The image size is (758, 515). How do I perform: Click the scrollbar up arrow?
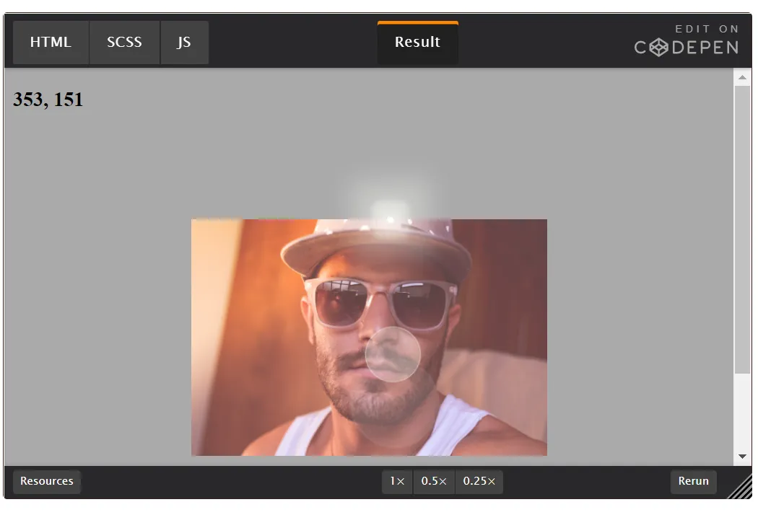click(743, 77)
